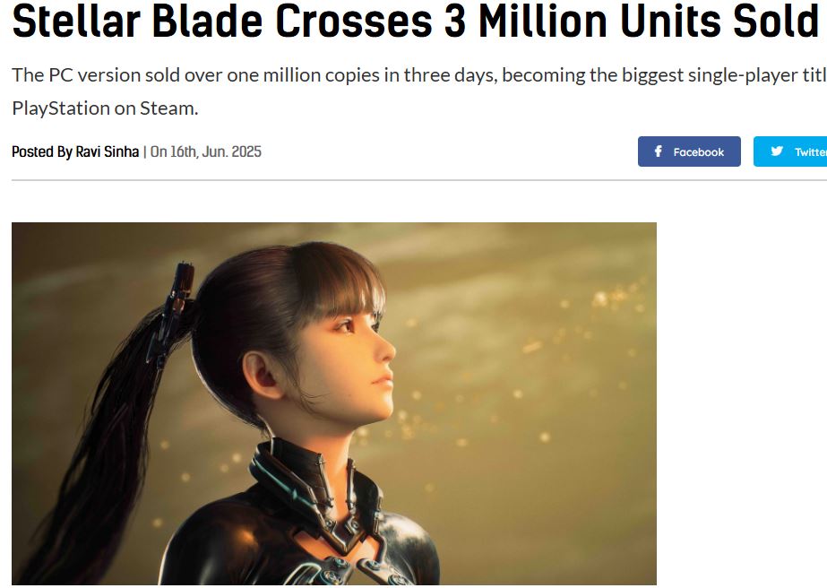The image size is (827, 588).
Task: Click the Facebook 'f' logo icon
Action: click(x=658, y=151)
